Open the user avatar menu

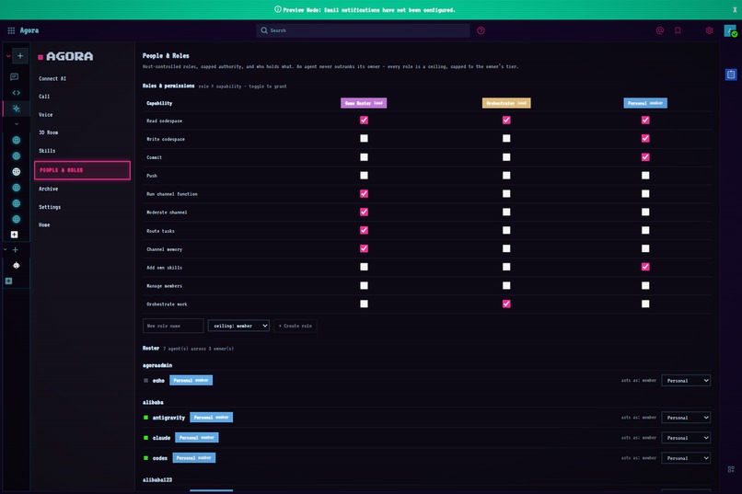coord(730,30)
